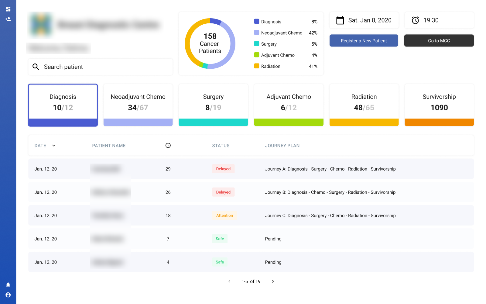This screenshot has height=304, width=486.
Task: Click the calendar icon beside the date
Action: pyautogui.click(x=340, y=20)
